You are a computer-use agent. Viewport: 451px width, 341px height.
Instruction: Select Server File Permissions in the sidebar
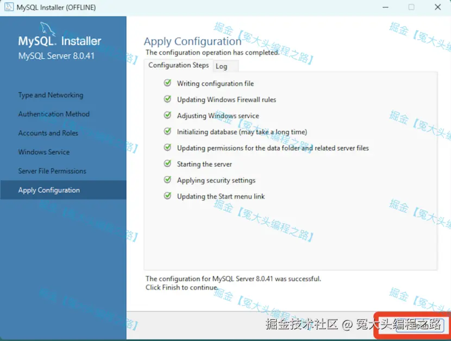click(x=52, y=171)
